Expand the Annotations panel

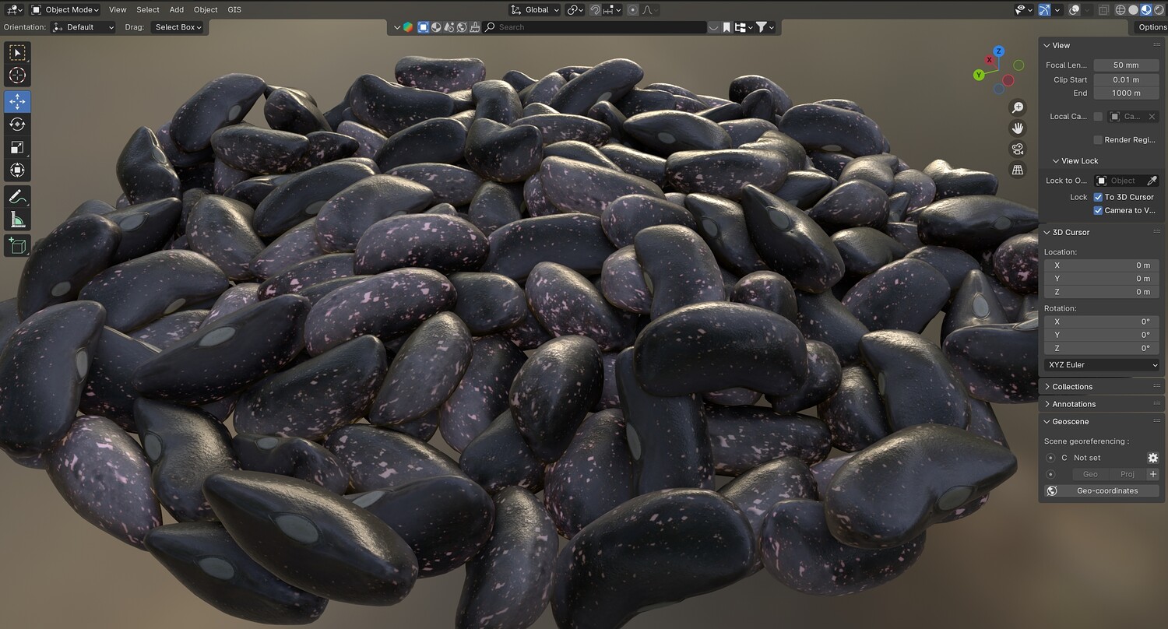coord(1073,404)
